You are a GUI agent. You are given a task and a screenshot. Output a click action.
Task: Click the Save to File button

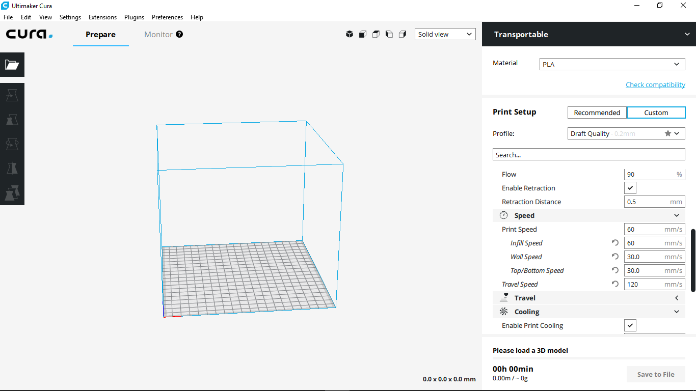656,374
